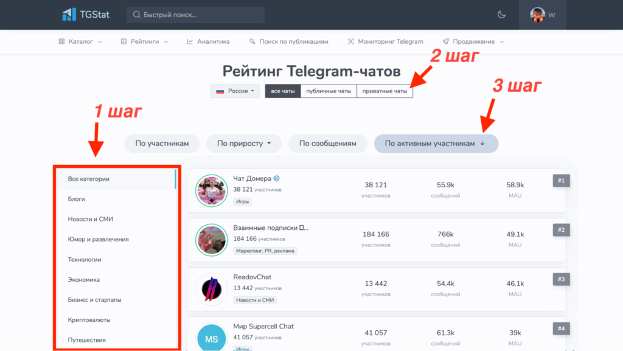The width and height of the screenshot is (623, 351).
Task: Select Путешествия category
Action: [117, 340]
